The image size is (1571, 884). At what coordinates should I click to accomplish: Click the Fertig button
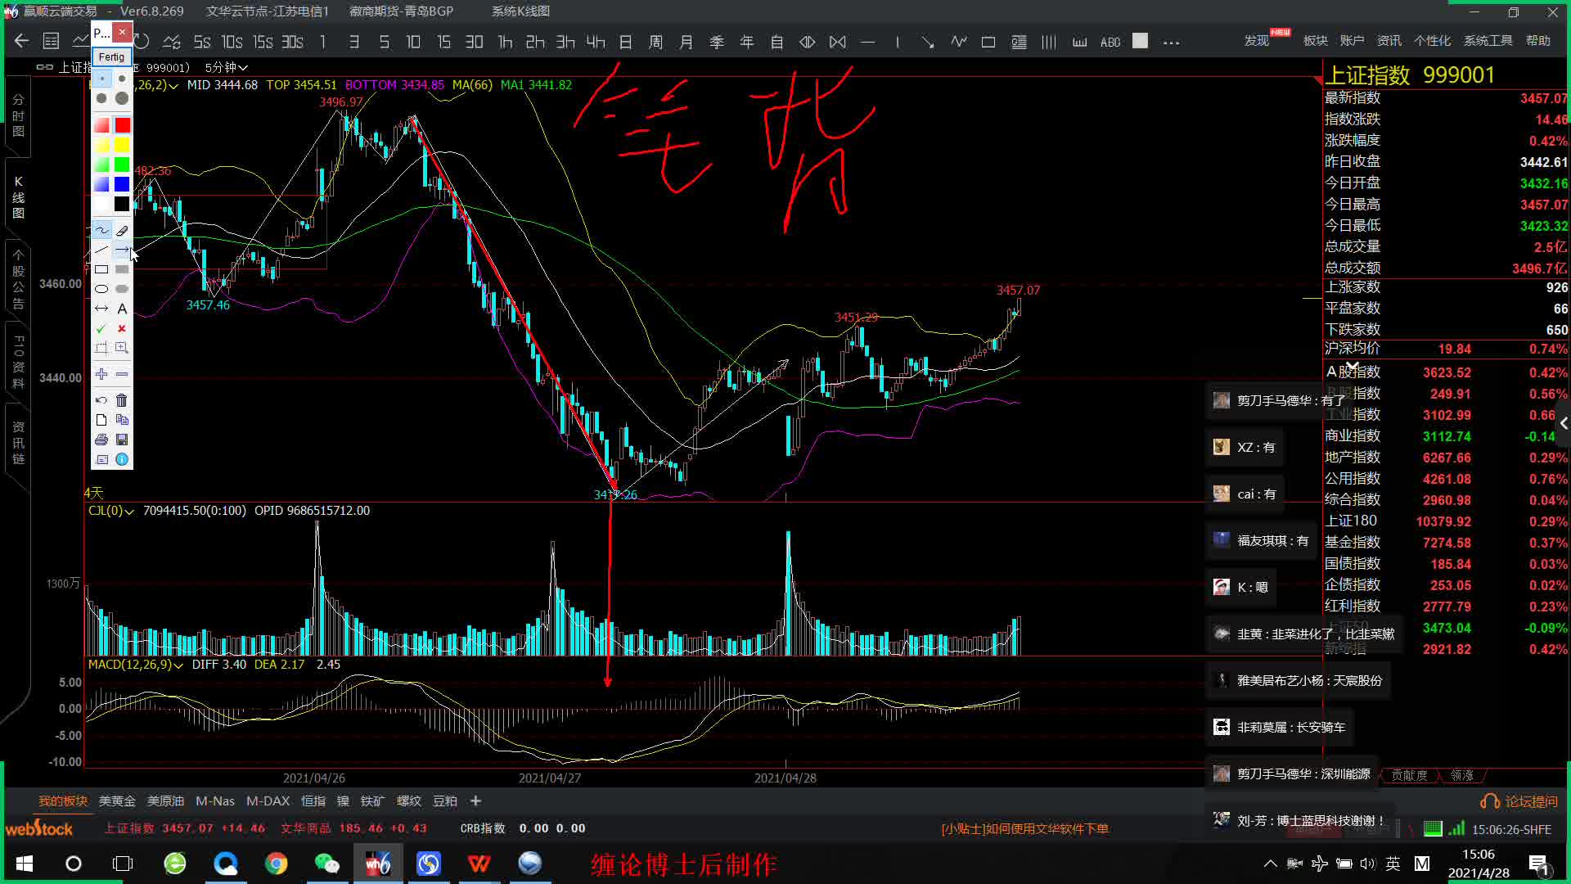111,56
